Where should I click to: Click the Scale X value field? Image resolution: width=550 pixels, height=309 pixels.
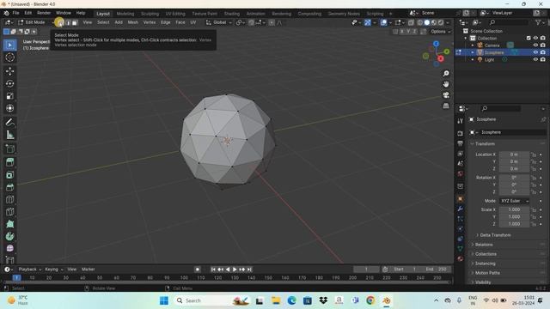click(514, 209)
